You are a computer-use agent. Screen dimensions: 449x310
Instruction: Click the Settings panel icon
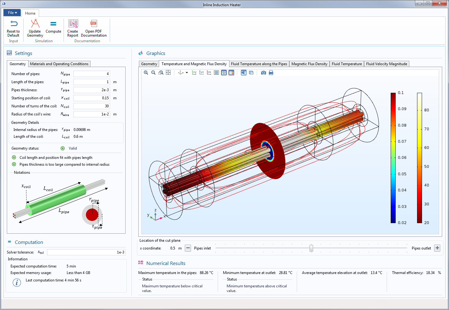click(9, 53)
